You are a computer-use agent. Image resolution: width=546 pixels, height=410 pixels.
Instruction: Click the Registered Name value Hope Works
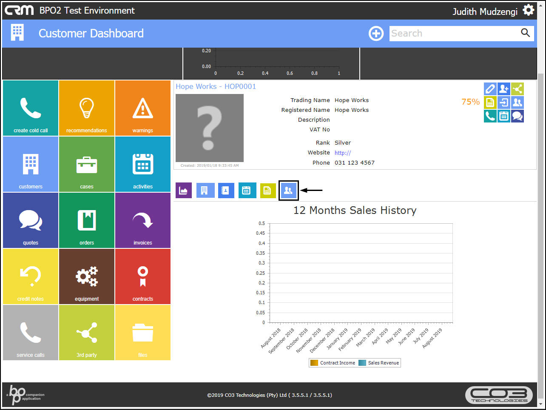pyautogui.click(x=352, y=110)
